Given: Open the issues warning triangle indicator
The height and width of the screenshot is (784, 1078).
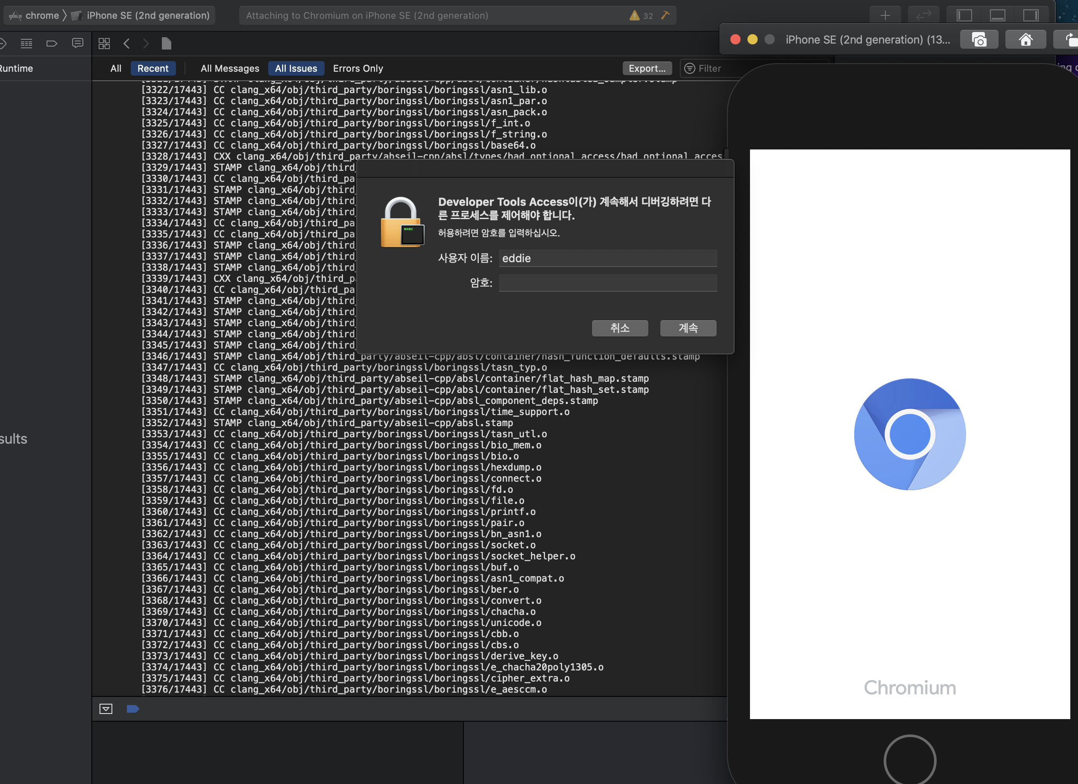Looking at the screenshot, I should (x=634, y=16).
